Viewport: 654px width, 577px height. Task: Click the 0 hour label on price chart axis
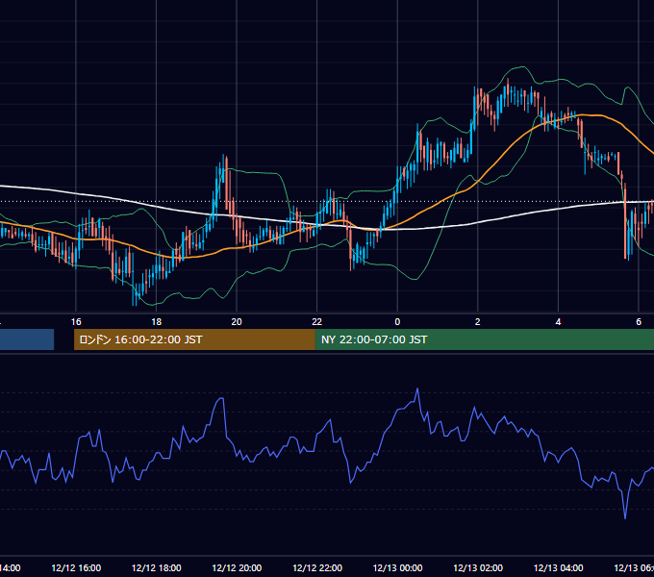point(397,322)
